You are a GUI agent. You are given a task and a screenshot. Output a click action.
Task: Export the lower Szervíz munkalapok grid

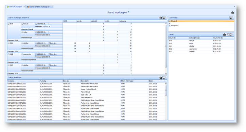click(161, 78)
